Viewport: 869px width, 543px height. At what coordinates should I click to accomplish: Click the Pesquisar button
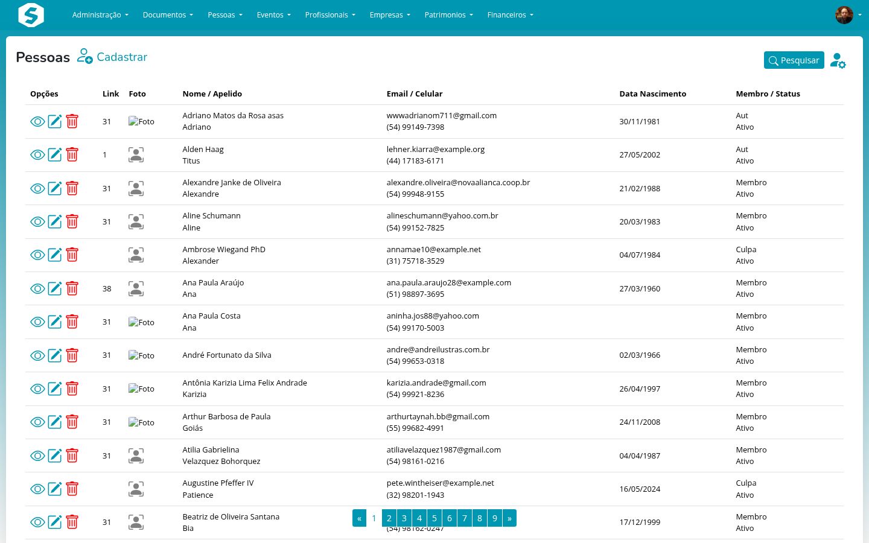(x=794, y=60)
